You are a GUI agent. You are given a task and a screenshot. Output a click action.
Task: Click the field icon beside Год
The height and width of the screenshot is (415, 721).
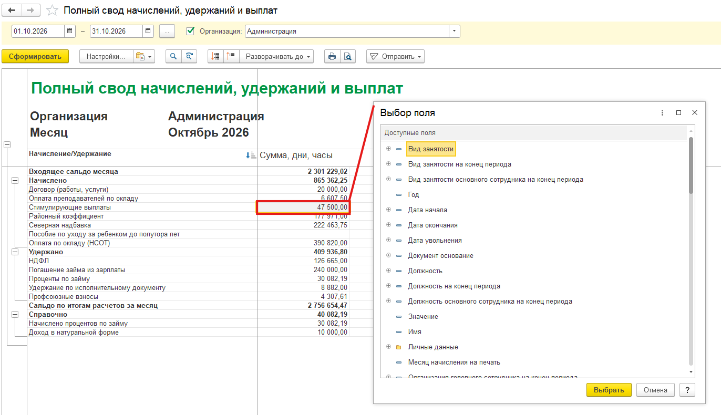(398, 195)
